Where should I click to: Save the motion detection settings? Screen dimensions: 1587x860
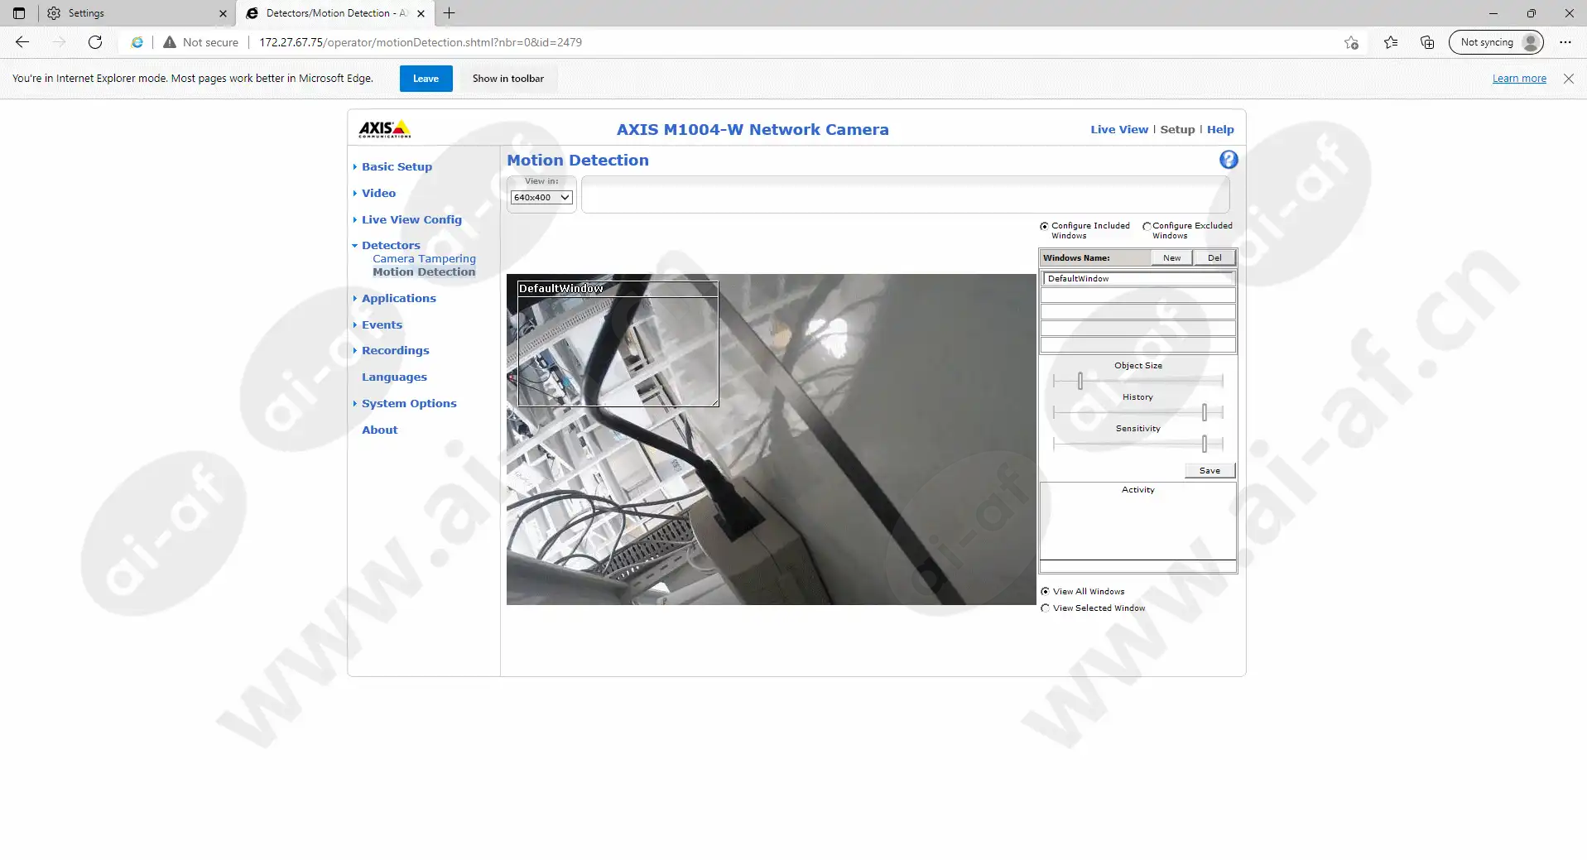1209,470
